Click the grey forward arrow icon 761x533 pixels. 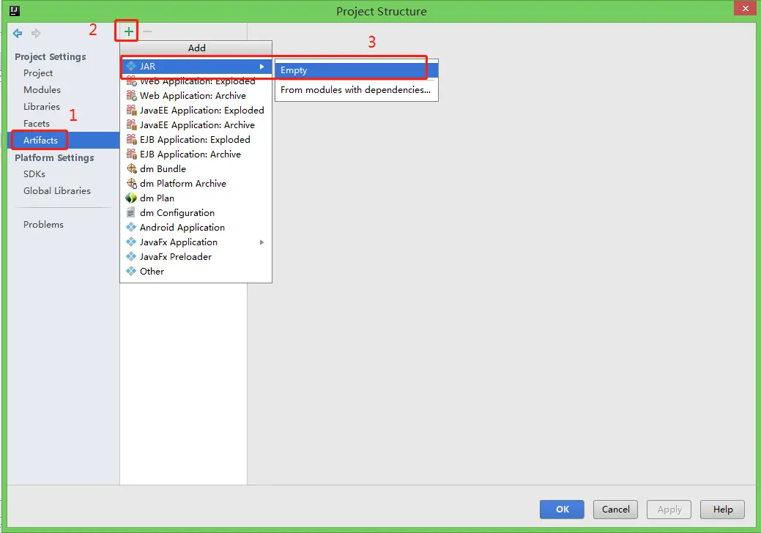point(36,33)
